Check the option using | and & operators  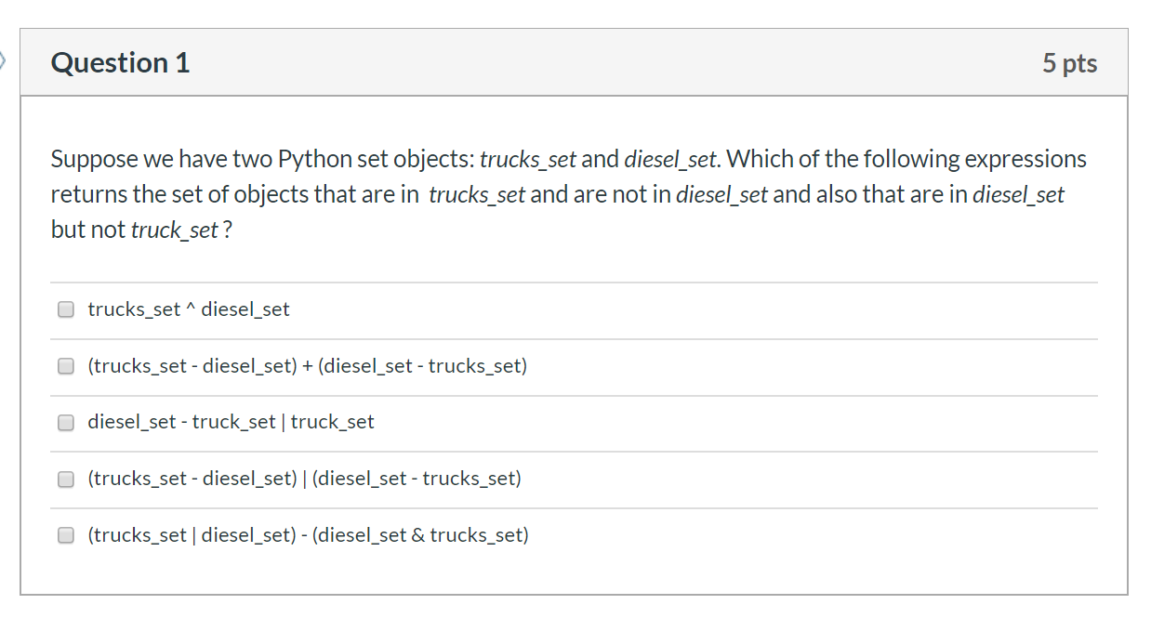point(65,534)
